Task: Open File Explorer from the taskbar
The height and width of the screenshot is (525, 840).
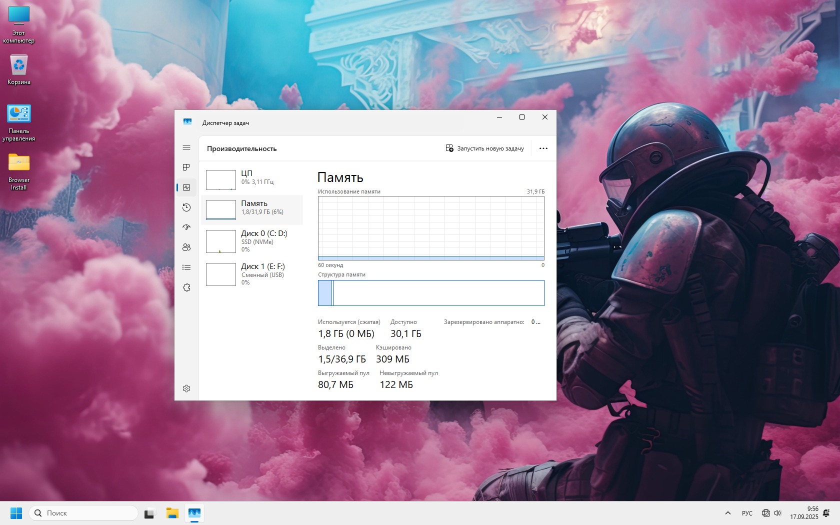Action: (172, 513)
